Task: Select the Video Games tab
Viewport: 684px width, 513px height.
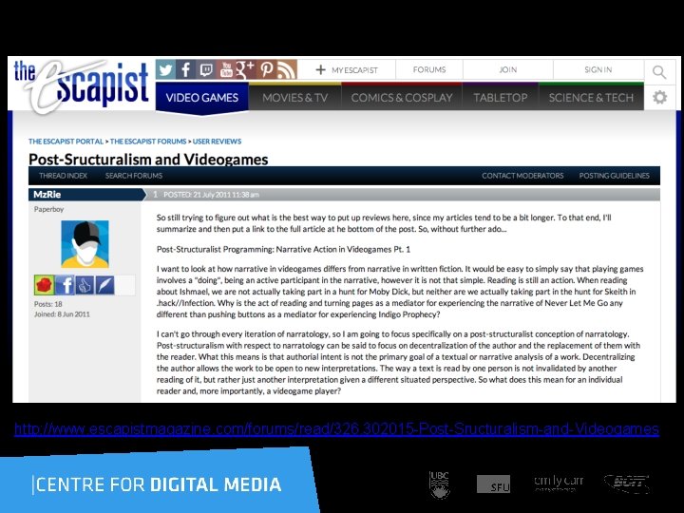Action: 202,98
